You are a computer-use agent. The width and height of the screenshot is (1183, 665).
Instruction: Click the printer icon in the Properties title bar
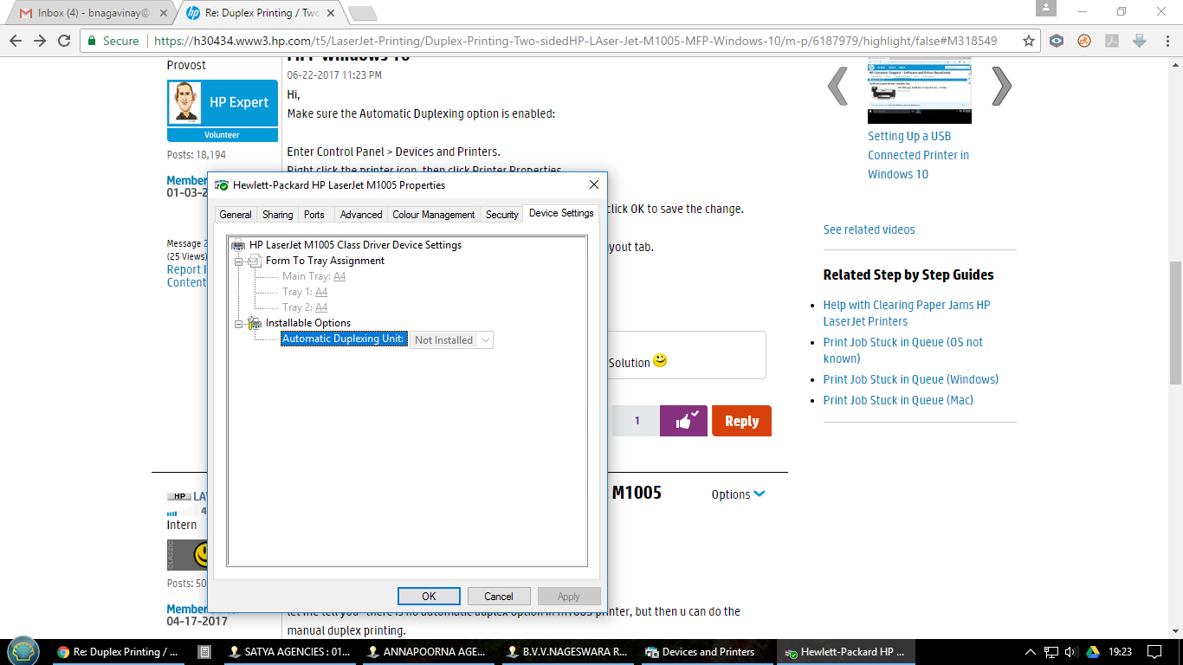pos(222,184)
